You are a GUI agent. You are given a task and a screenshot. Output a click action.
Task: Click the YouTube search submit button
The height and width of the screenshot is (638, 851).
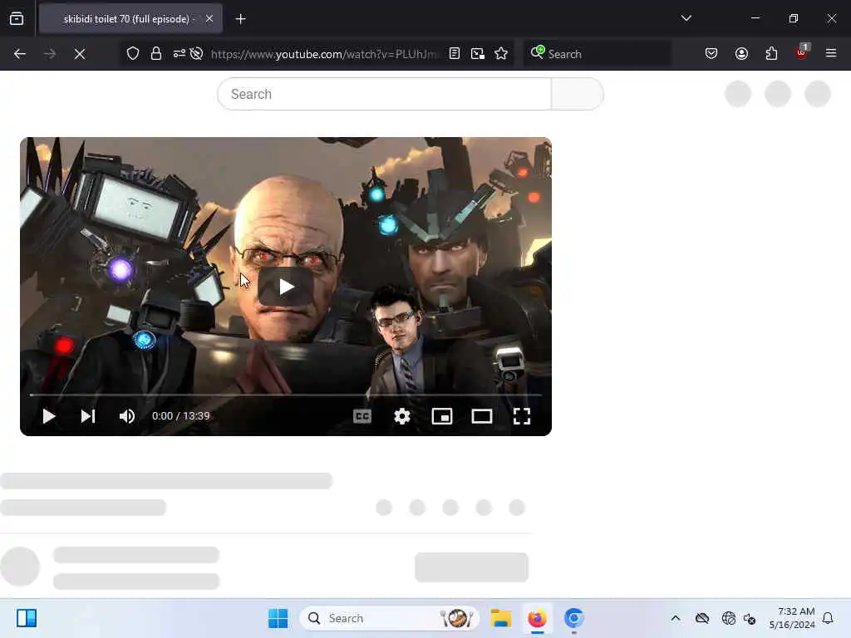pos(577,94)
